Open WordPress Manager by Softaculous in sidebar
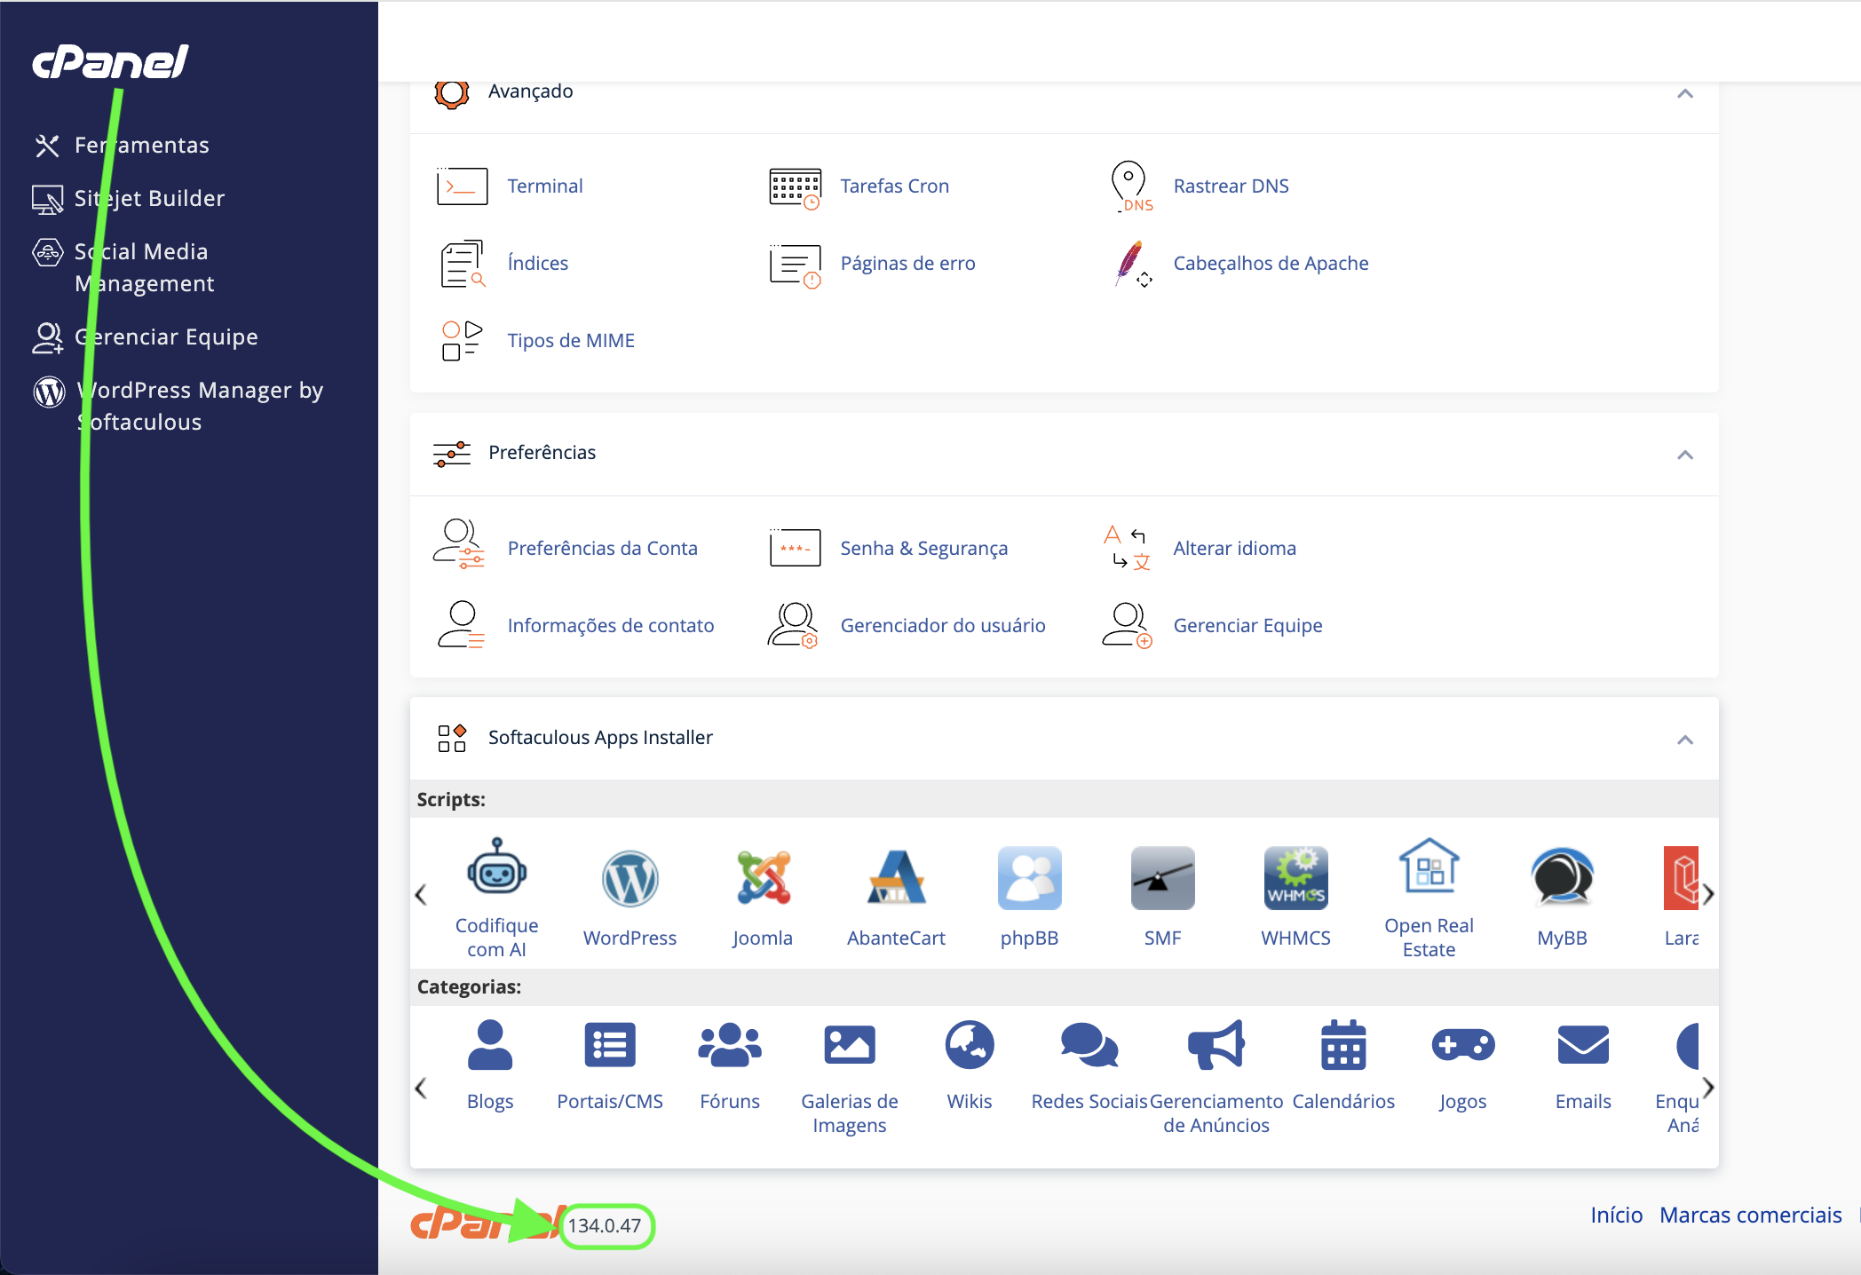 178,406
